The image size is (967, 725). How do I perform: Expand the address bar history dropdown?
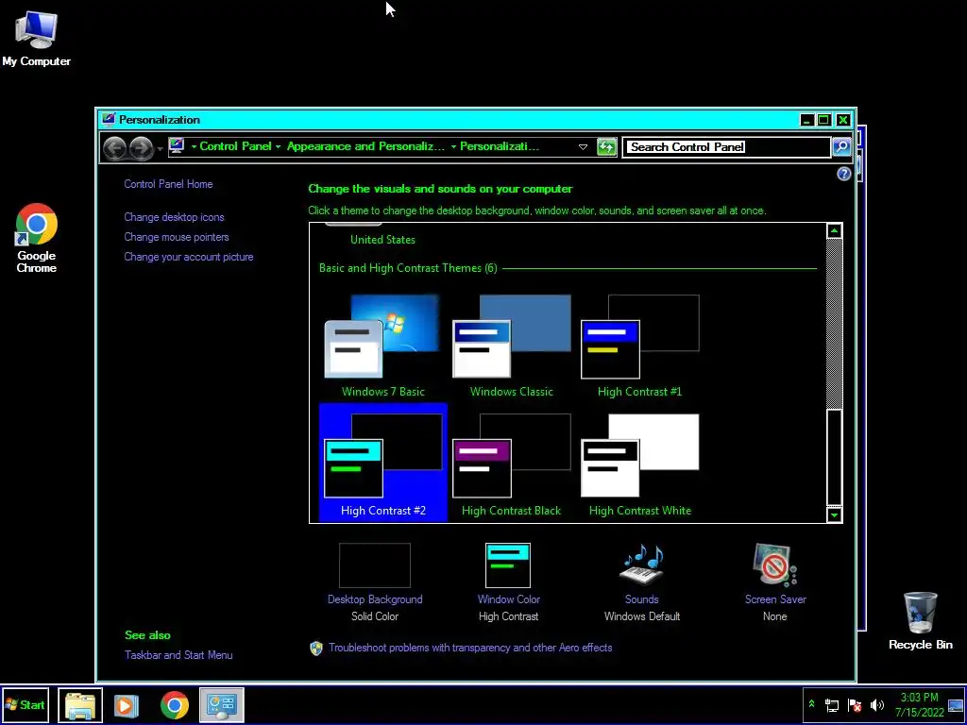click(583, 146)
